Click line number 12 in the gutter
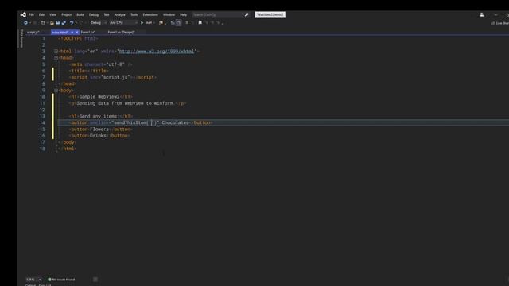This screenshot has height=286, width=509. pyautogui.click(x=42, y=110)
